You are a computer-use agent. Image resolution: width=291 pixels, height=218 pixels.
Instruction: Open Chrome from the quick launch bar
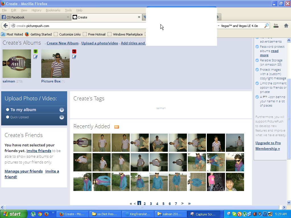click(40, 214)
